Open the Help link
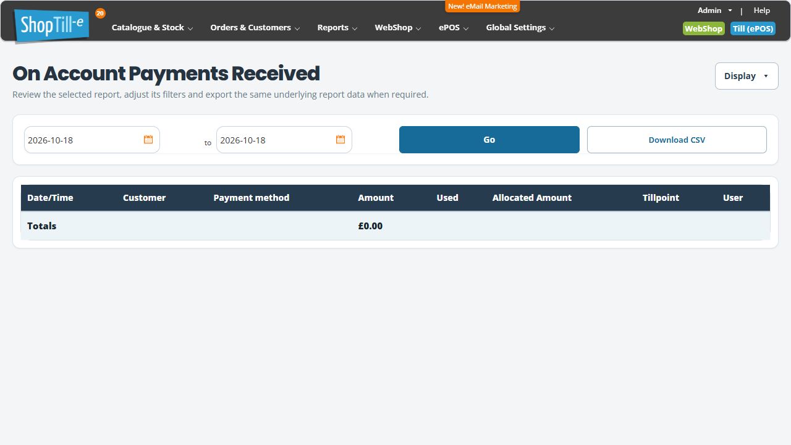This screenshot has width=791, height=445. point(762,11)
